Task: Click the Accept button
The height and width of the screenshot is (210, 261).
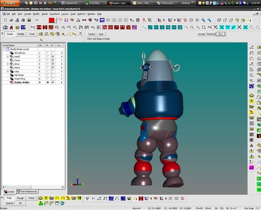Action: [x=201, y=34]
